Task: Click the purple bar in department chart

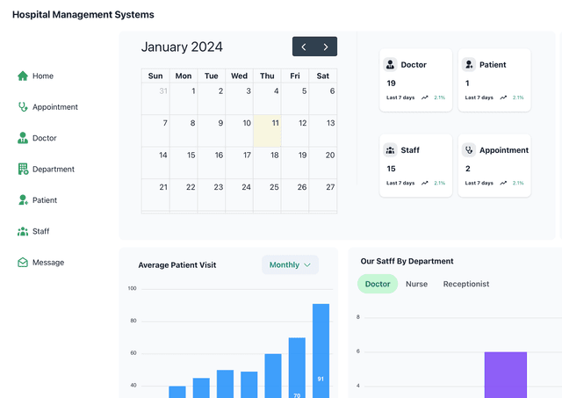Action: [505, 374]
